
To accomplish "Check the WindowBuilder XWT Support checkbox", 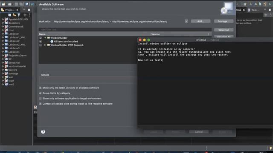I will [41, 45].
